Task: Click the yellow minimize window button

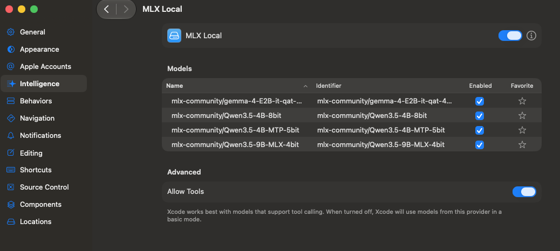Action: (x=22, y=9)
